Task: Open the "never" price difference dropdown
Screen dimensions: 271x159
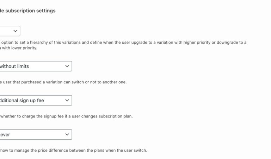Action: click(35, 134)
